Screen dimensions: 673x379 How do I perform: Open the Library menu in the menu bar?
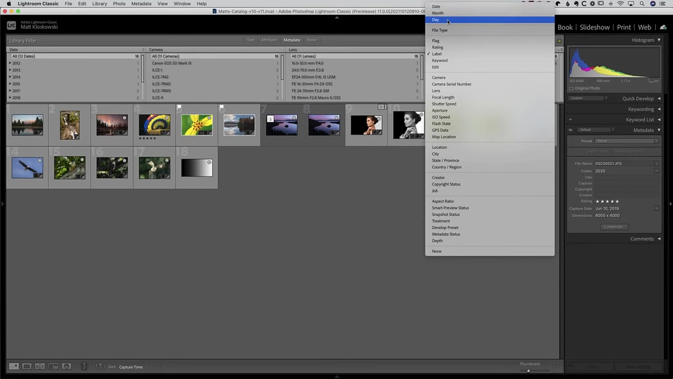(x=99, y=4)
